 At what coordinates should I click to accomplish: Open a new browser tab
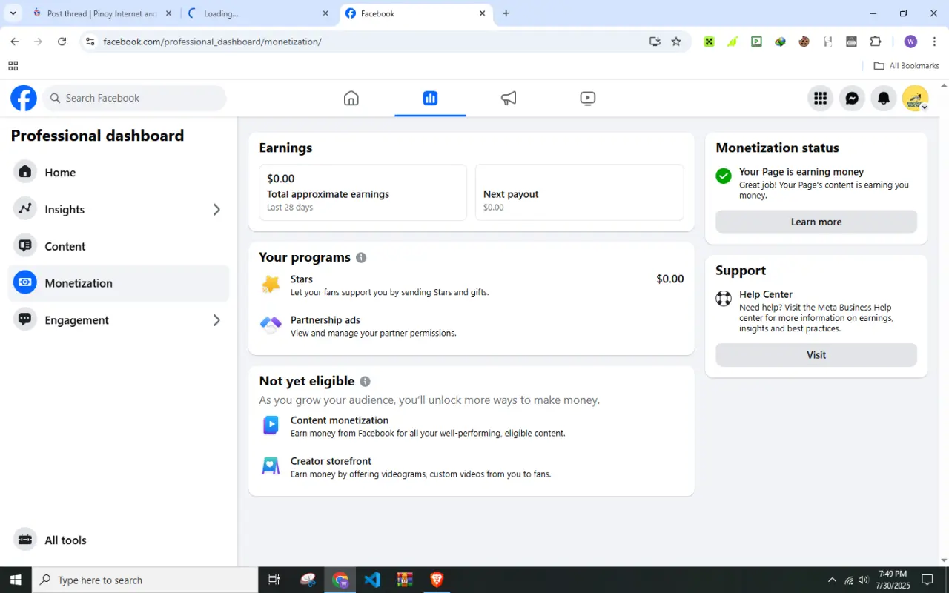(506, 13)
